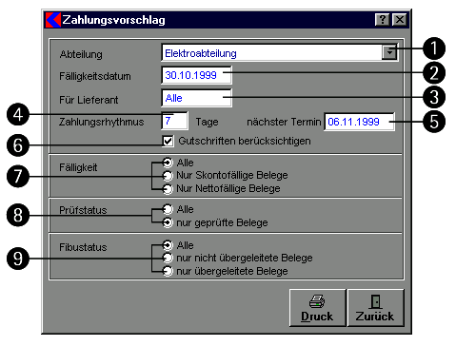Viewport: 456px width, 346px height.
Task: Select Fibustatus Alle radio button
Action: click(168, 245)
